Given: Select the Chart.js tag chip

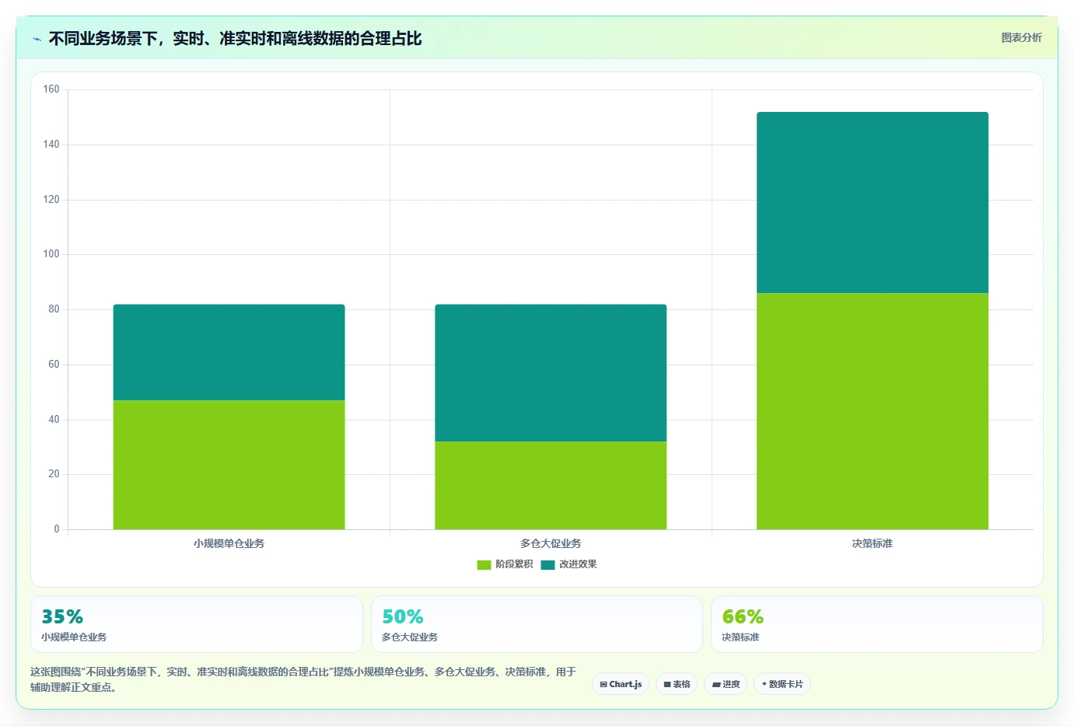Looking at the screenshot, I should pos(621,684).
